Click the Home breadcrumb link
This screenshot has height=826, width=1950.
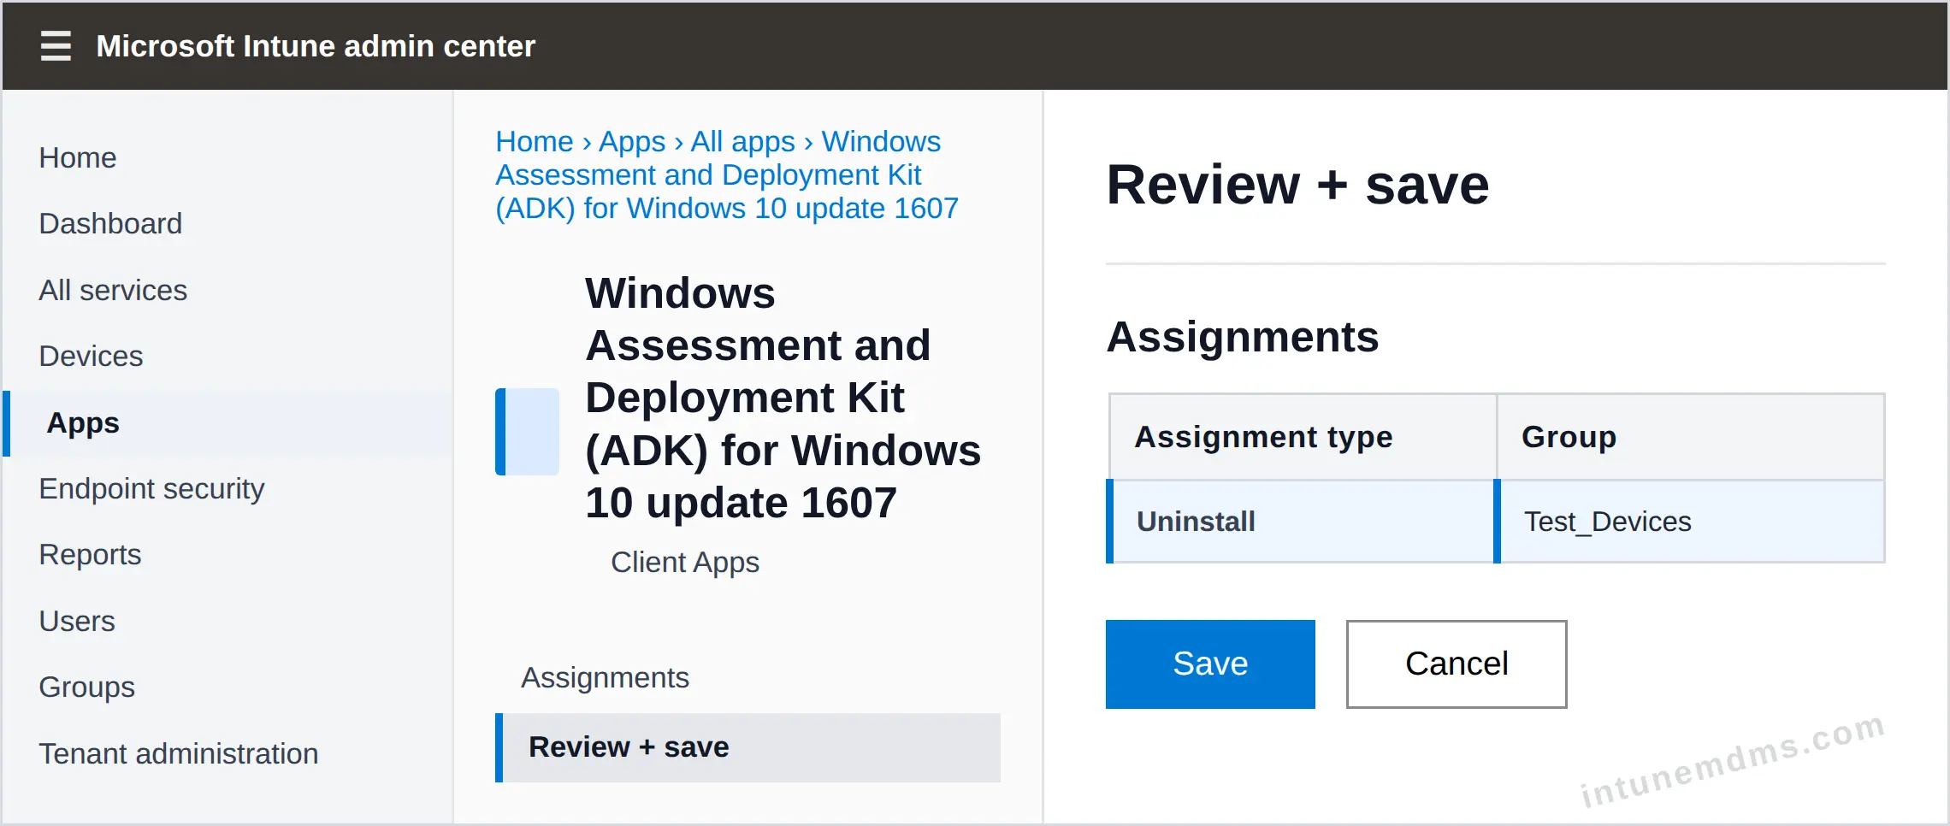click(x=535, y=142)
